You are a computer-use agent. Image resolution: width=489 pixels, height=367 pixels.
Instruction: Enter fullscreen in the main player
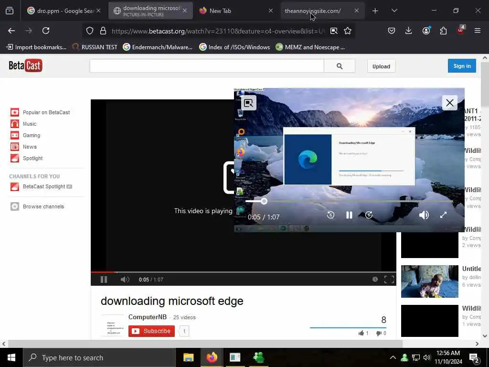point(389,279)
